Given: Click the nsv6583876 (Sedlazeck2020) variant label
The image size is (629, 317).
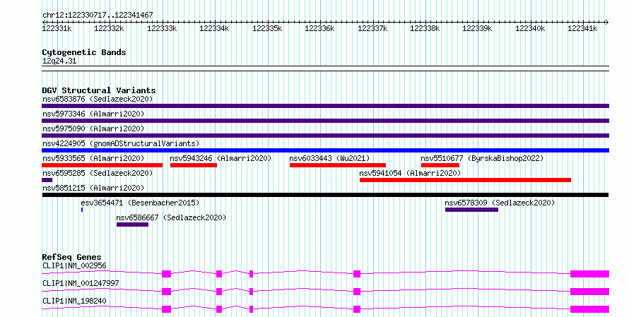Looking at the screenshot, I should [x=98, y=99].
